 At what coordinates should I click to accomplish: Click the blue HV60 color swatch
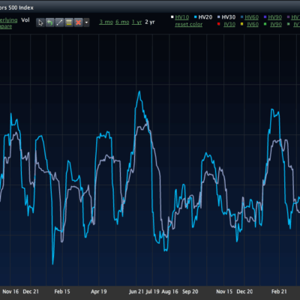(242, 17)
